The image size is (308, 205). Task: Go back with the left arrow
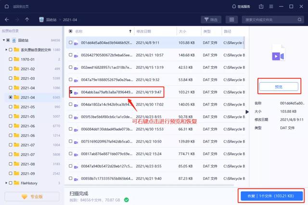(7, 20)
